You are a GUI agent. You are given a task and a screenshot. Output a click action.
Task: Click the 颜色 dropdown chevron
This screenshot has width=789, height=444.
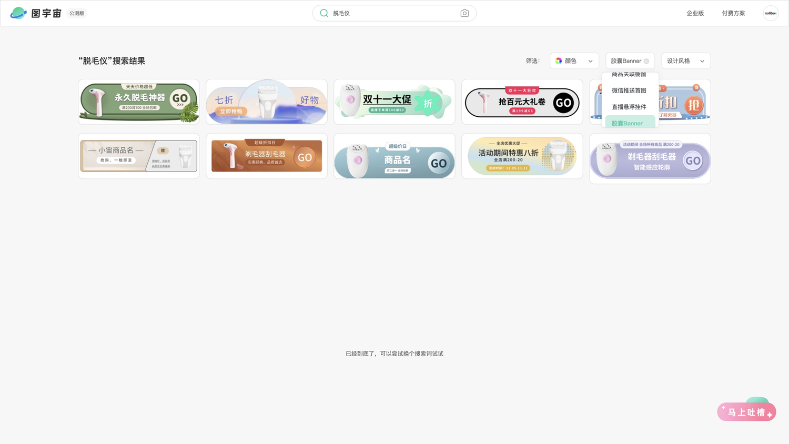pyautogui.click(x=590, y=62)
